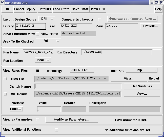Reset form with Defaults button
The height and width of the screenshot is (137, 164).
[x=45, y=9]
